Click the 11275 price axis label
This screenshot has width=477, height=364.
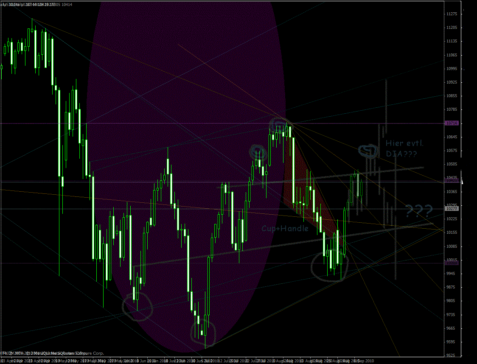[x=452, y=14]
